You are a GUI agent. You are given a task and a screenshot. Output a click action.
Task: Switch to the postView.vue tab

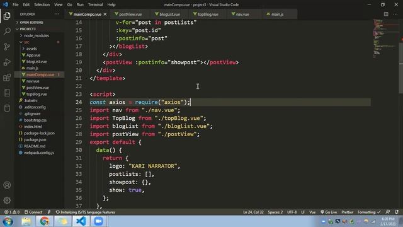130,14
